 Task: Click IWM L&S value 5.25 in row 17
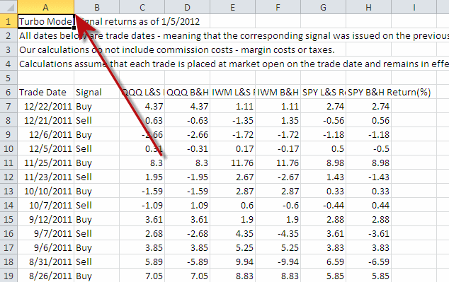[x=232, y=247]
